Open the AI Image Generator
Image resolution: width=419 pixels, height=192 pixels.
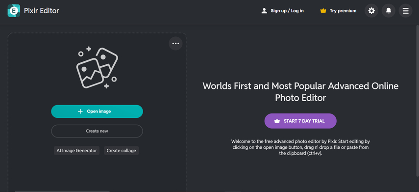(76, 150)
